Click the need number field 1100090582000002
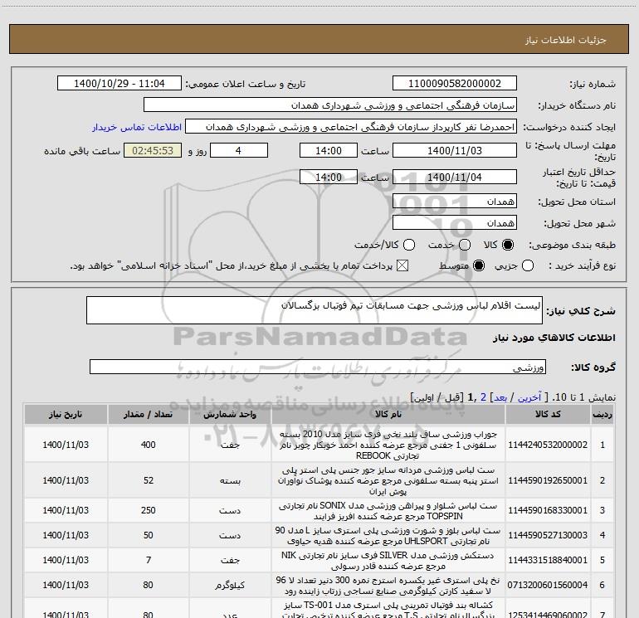639x618 pixels. pyautogui.click(x=455, y=83)
